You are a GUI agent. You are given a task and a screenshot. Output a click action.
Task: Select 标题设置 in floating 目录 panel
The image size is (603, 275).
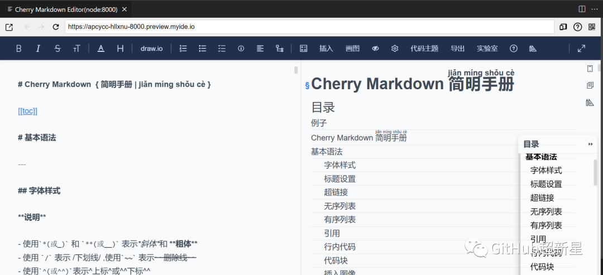pos(546,185)
